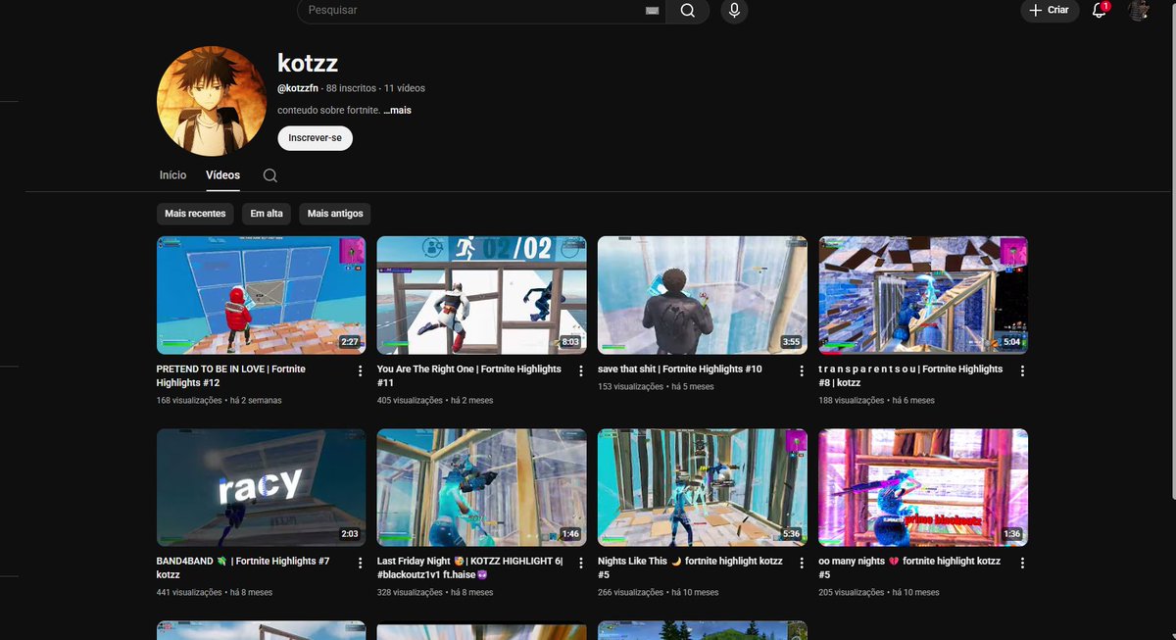The image size is (1176, 640).
Task: Click title PRETEND TO BE IN LOVE Highlights #12
Action: coord(231,376)
